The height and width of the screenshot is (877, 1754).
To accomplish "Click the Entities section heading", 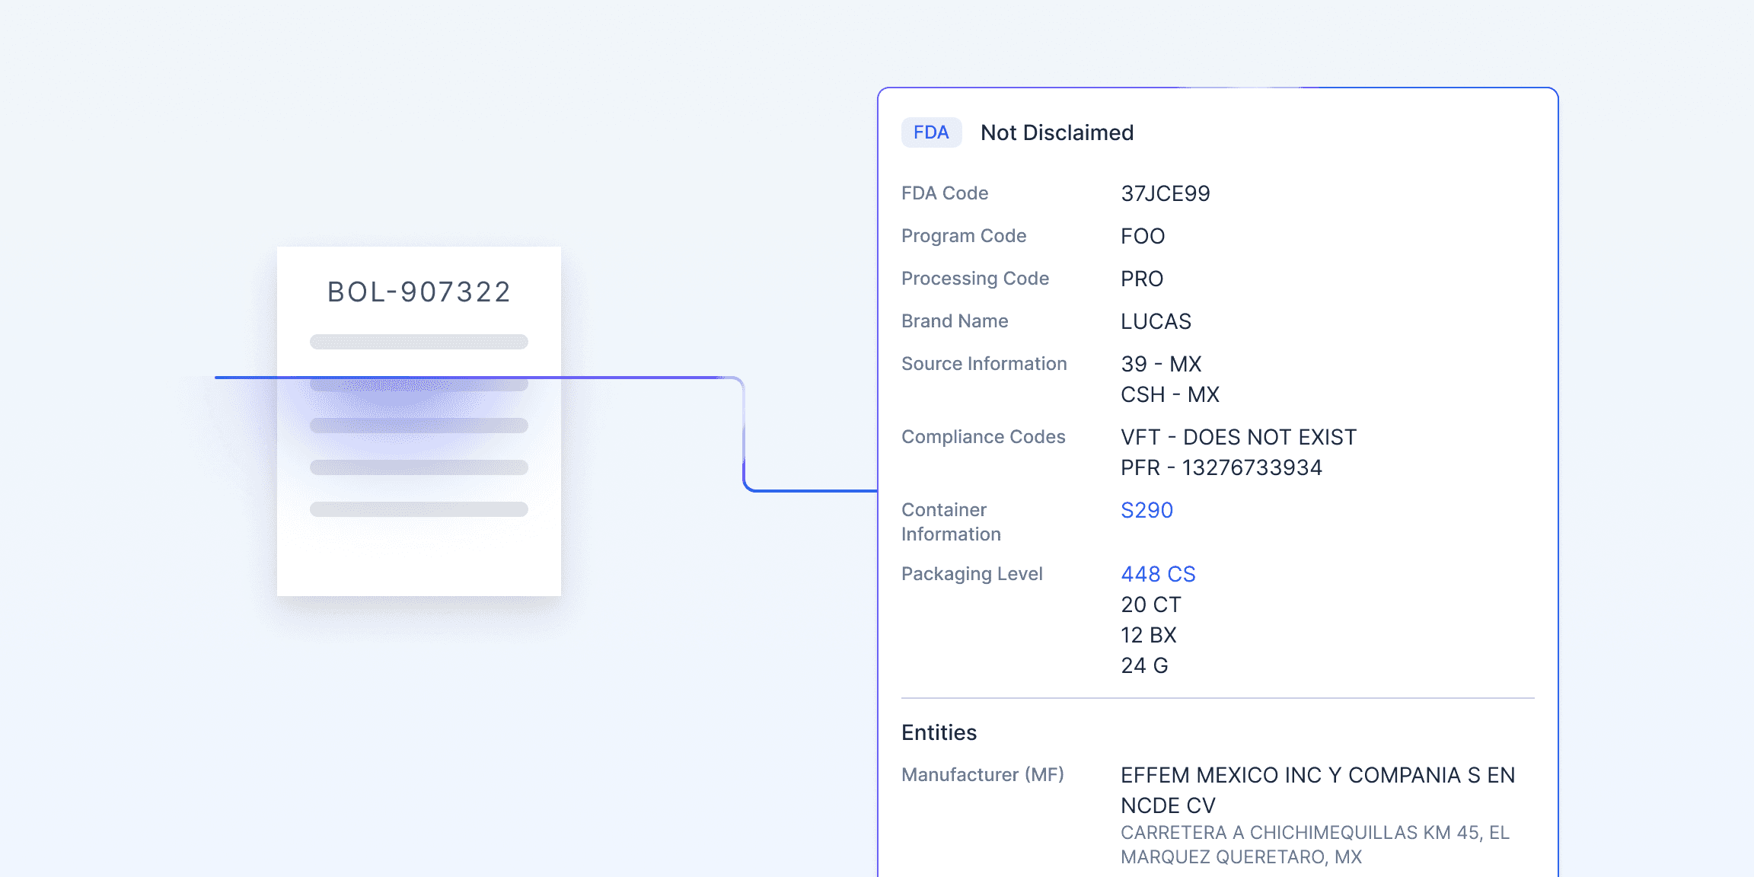I will (939, 732).
